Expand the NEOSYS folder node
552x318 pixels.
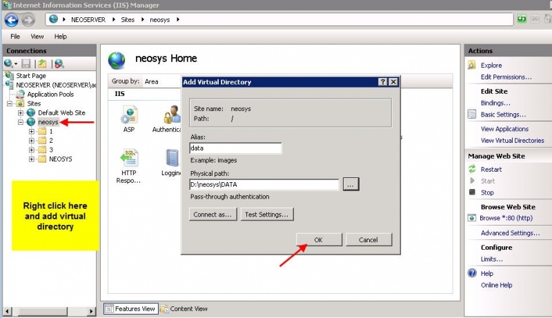click(x=32, y=159)
